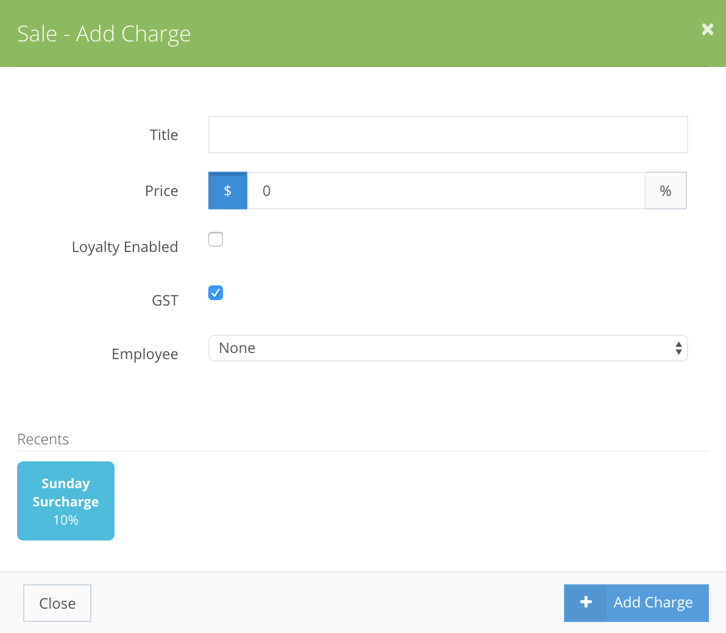Switch price to percentage mode
Image resolution: width=726 pixels, height=633 pixels.
pos(665,191)
